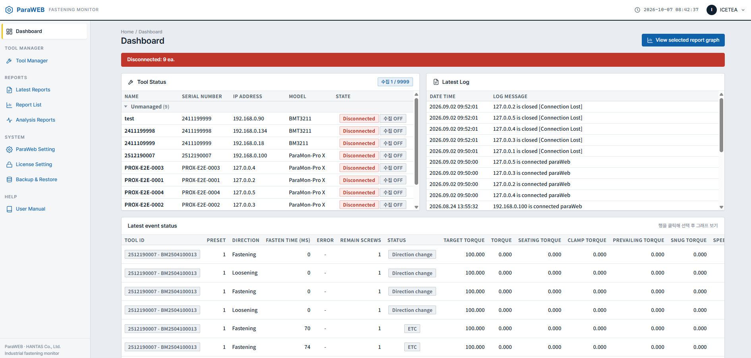
Task: Click the ParaWEB logo icon
Action: [x=9, y=10]
